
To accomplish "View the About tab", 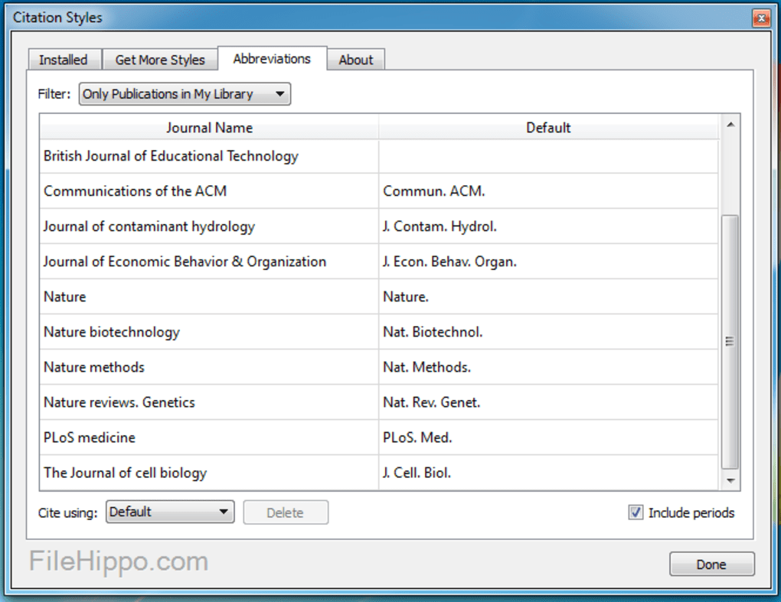I will [x=356, y=59].
